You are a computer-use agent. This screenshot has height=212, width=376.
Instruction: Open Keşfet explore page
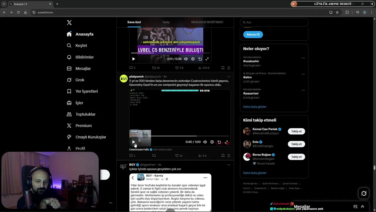pyautogui.click(x=77, y=46)
